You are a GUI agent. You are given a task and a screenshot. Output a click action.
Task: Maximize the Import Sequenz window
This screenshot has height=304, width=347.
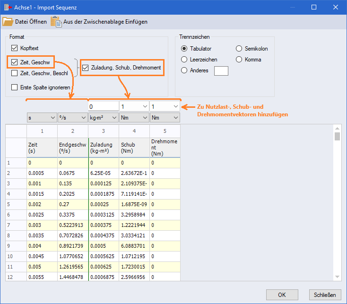coord(314,7)
